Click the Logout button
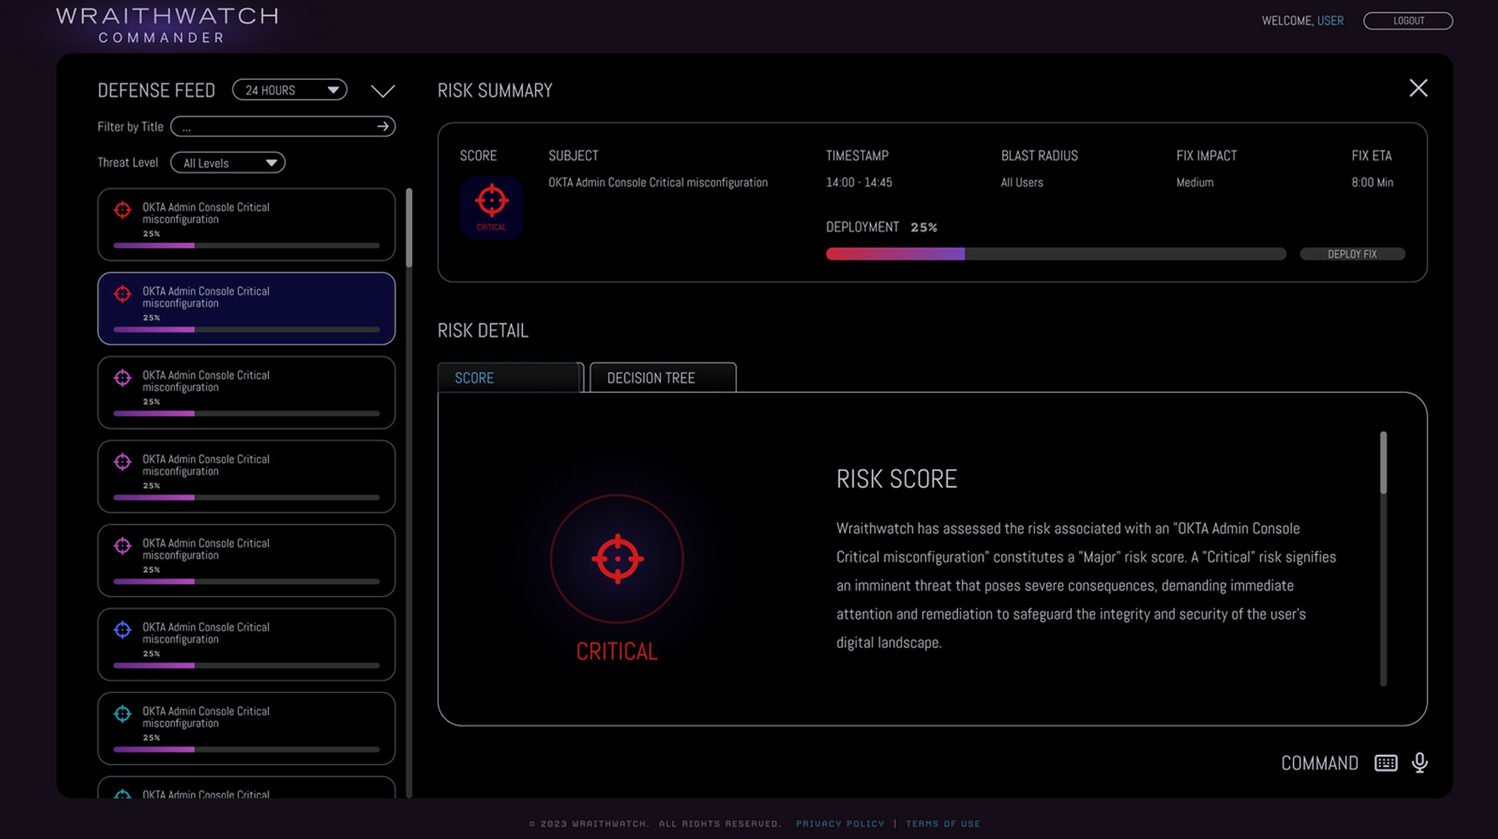The width and height of the screenshot is (1498, 839). 1408,21
